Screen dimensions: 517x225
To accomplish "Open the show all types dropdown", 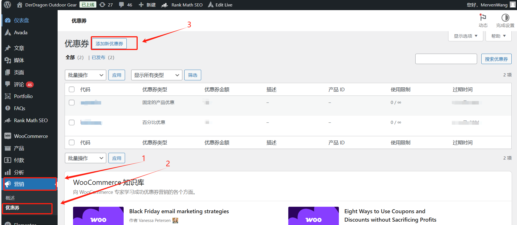I will [157, 75].
